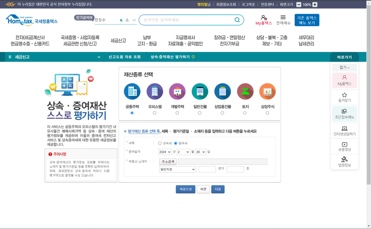This screenshot has height=229, width=371.
Task: Select the 토지 (land) property icon
Action: click(245, 91)
